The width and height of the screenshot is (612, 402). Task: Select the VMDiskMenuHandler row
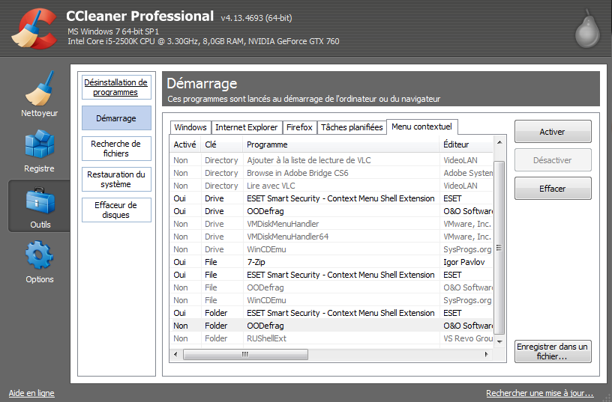[x=331, y=224]
